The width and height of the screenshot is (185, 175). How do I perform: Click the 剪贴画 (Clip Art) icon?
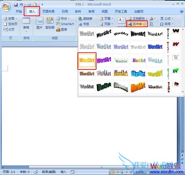(50, 23)
